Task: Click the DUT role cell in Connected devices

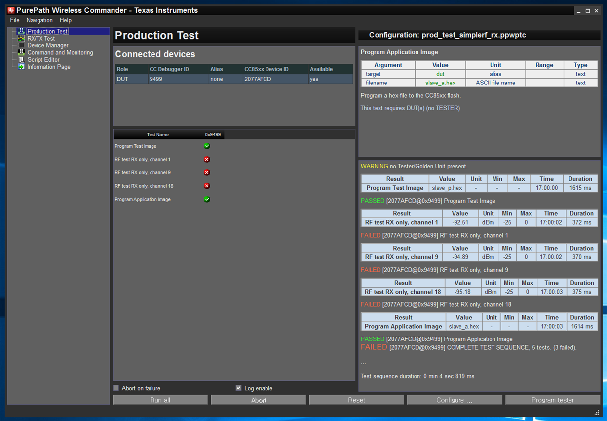Action: pos(131,79)
